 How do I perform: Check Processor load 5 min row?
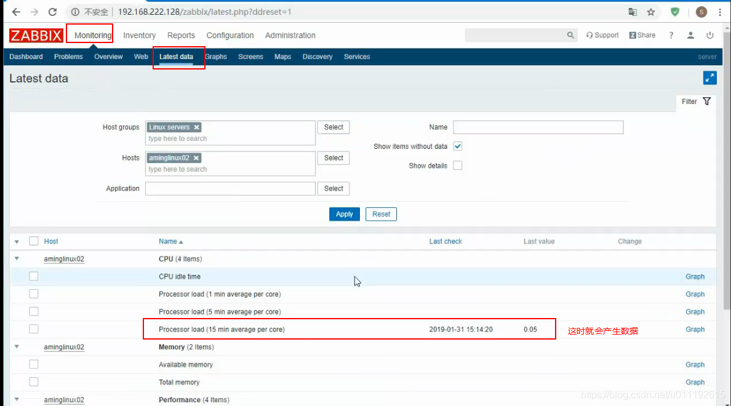click(x=34, y=311)
